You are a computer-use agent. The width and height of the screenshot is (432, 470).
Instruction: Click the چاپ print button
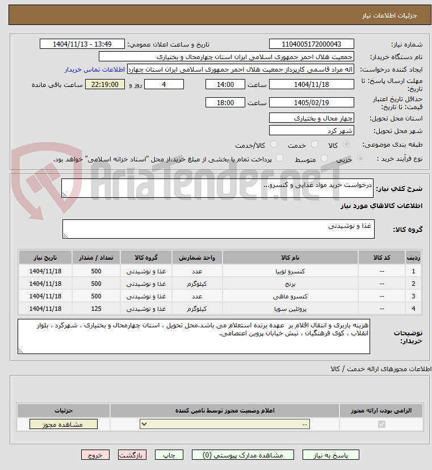click(169, 455)
